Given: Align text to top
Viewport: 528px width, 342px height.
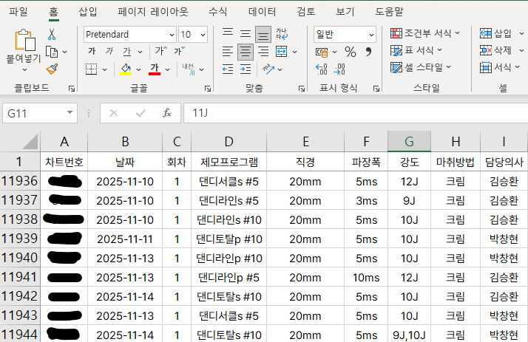Looking at the screenshot, I should [228, 34].
